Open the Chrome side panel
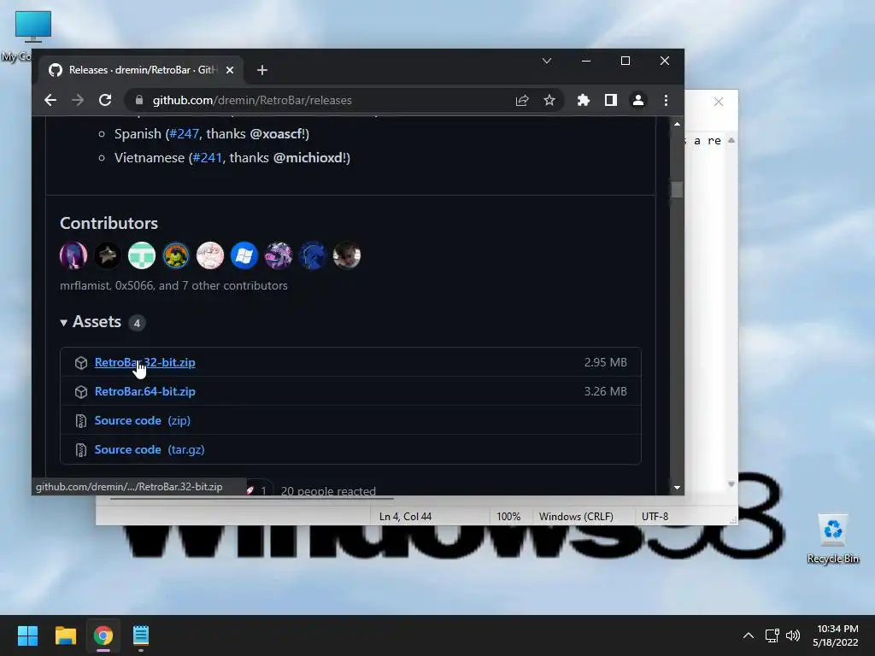Image resolution: width=875 pixels, height=656 pixels. [x=610, y=101]
